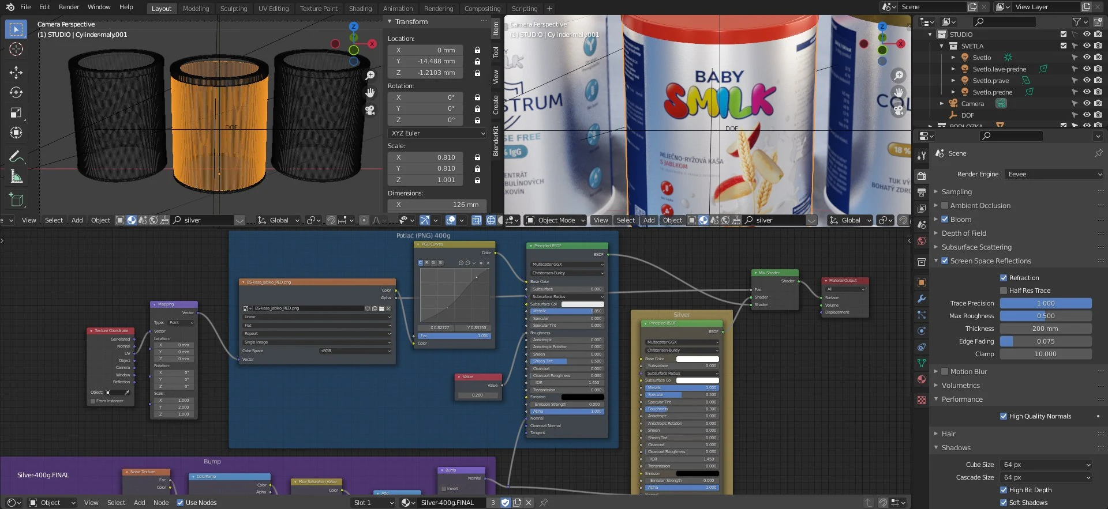The width and height of the screenshot is (1108, 509).
Task: Open Tool settings properties tab
Action: (x=922, y=155)
